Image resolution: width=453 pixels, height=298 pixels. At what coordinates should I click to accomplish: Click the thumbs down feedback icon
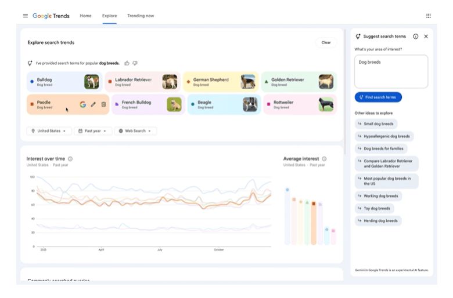coord(135,63)
